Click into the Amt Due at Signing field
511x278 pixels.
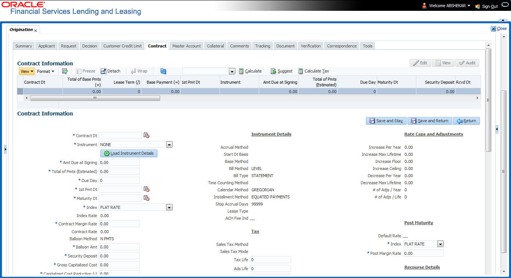coord(119,163)
